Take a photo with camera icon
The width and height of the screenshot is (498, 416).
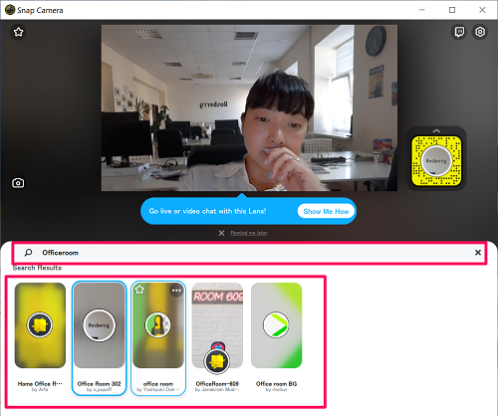point(18,183)
